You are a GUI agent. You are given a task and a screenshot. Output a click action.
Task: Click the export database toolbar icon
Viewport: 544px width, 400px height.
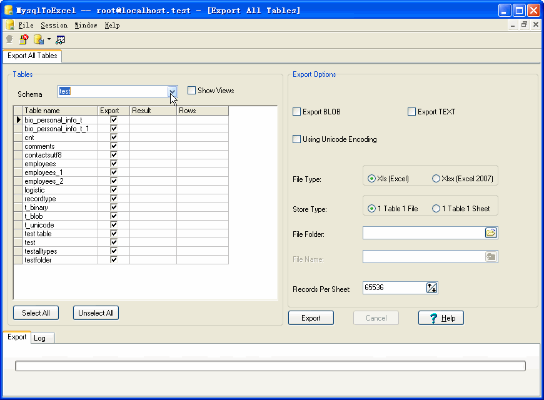pyautogui.click(x=39, y=39)
